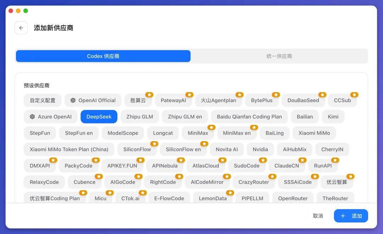Choose BytePlus preset

(262, 100)
